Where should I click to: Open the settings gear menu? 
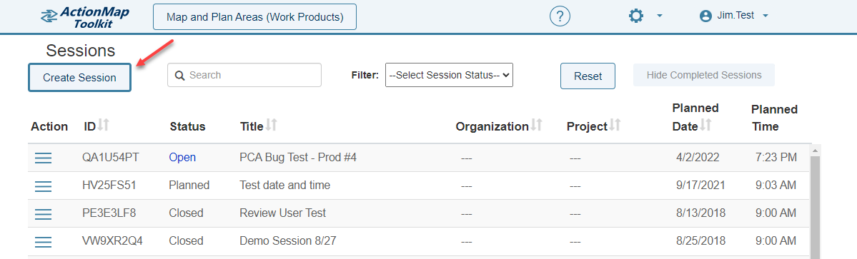coord(636,16)
